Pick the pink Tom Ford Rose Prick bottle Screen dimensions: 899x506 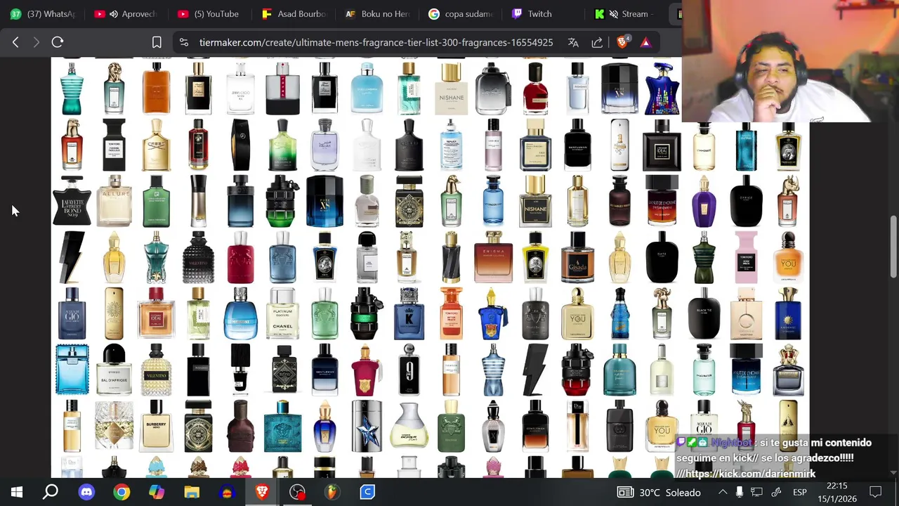click(x=746, y=257)
